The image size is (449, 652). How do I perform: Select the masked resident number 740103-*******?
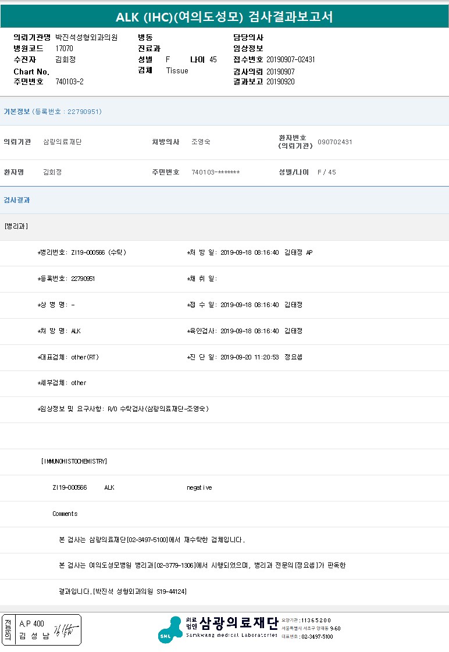point(215,172)
